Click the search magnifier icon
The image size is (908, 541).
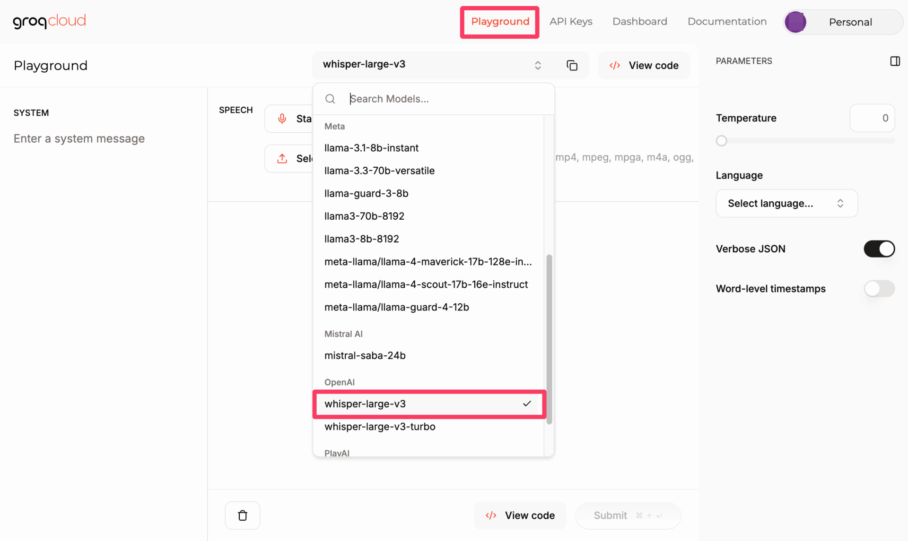[x=330, y=99]
